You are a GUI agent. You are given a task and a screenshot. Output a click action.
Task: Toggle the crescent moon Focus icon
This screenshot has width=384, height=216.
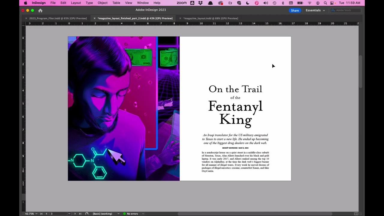click(247, 3)
